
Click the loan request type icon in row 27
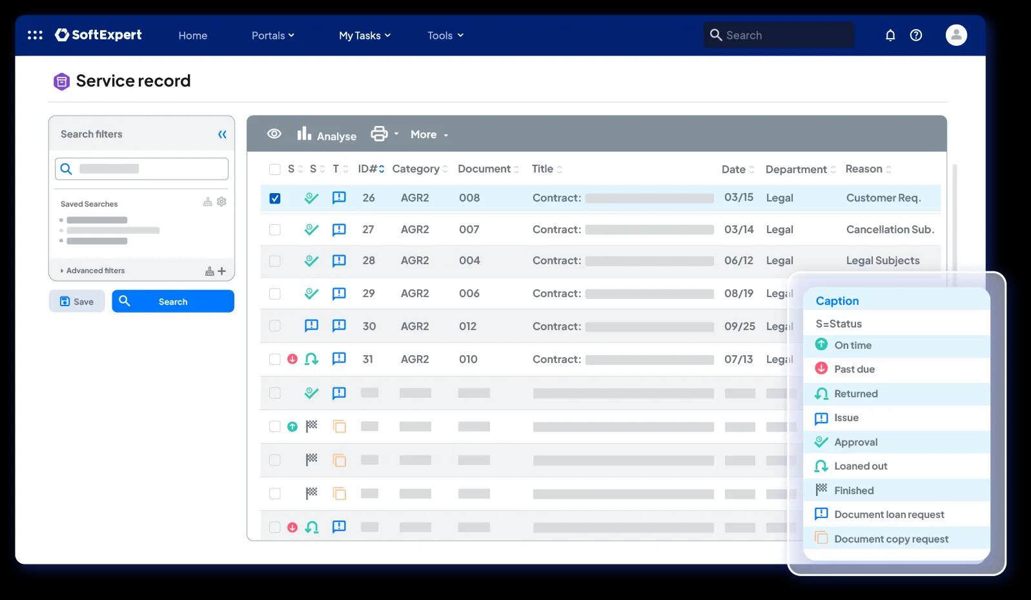point(339,229)
